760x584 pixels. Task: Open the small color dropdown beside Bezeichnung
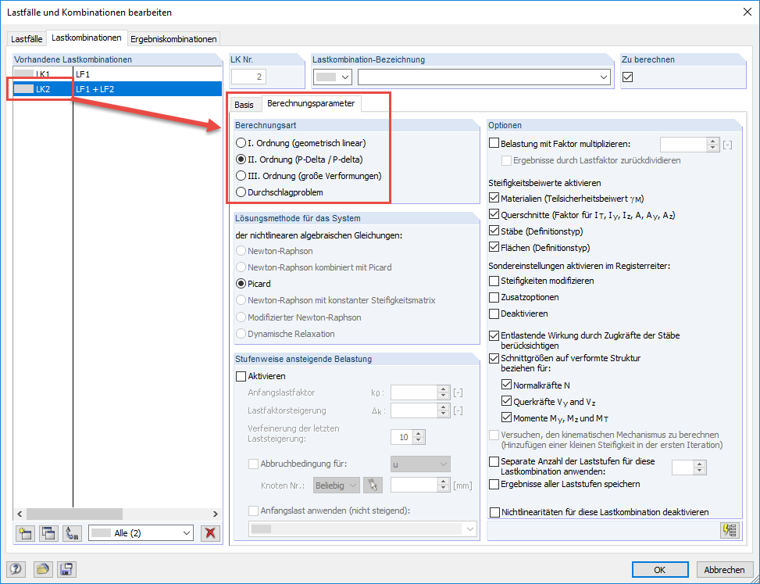(333, 77)
